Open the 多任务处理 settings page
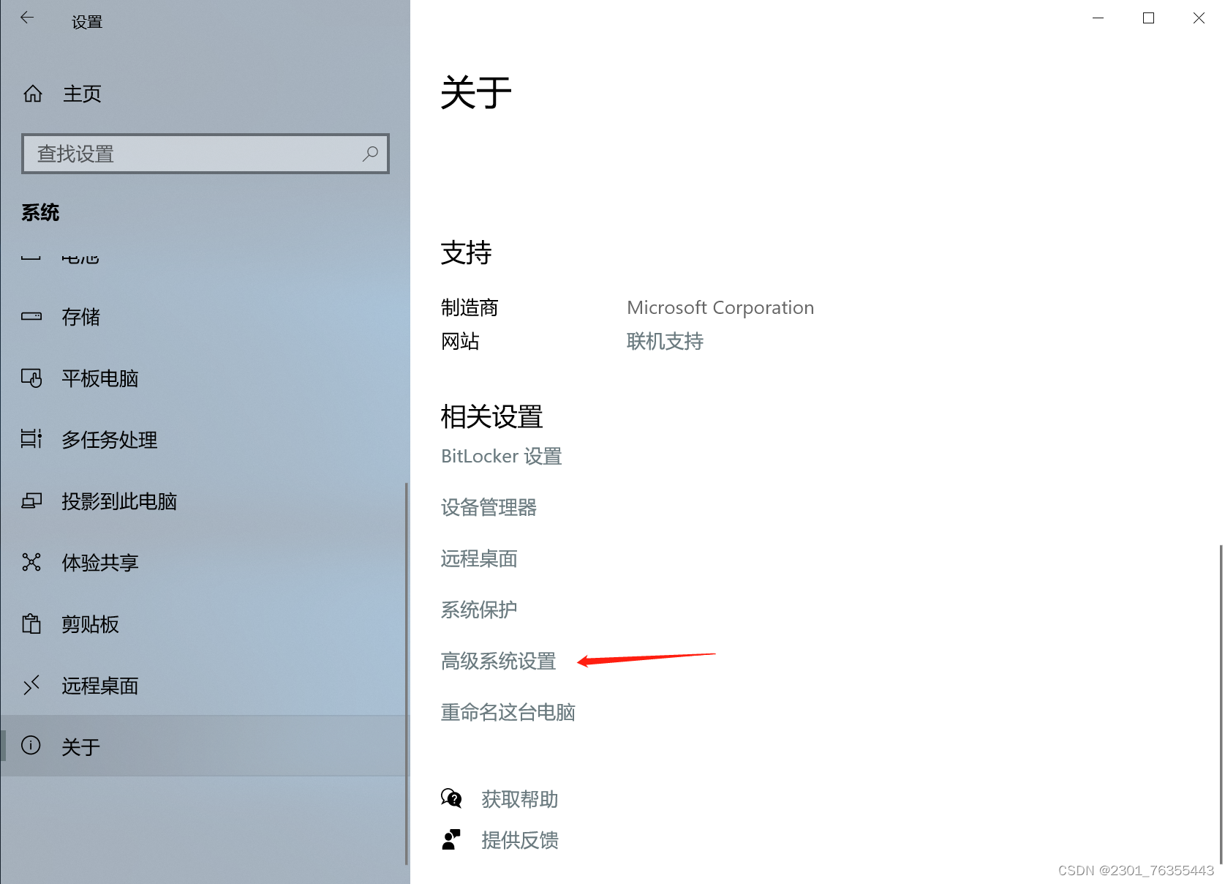 (109, 440)
